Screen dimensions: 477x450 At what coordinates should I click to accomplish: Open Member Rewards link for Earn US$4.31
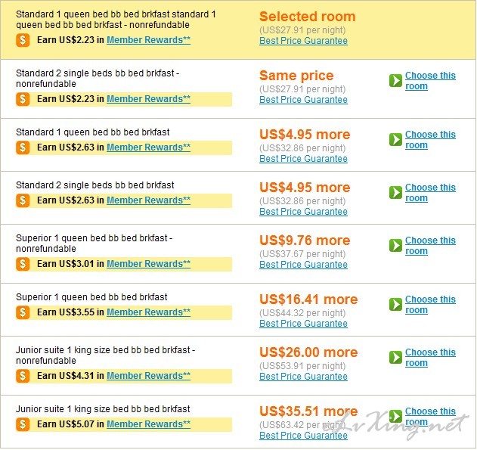(148, 376)
